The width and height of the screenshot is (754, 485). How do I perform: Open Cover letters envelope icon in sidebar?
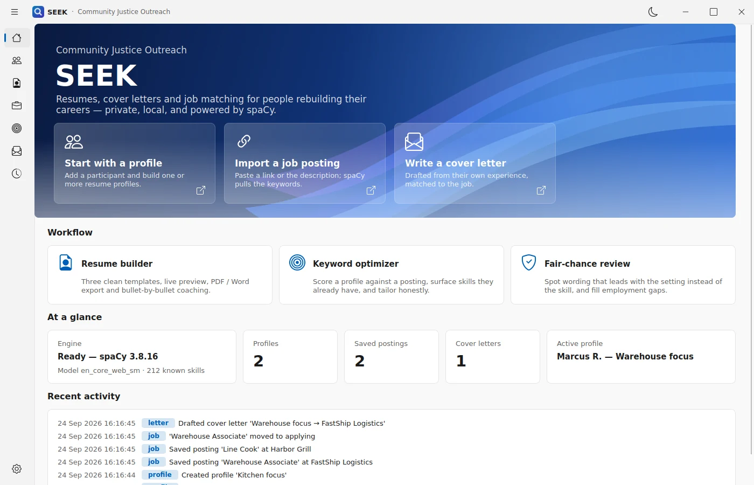pyautogui.click(x=17, y=151)
